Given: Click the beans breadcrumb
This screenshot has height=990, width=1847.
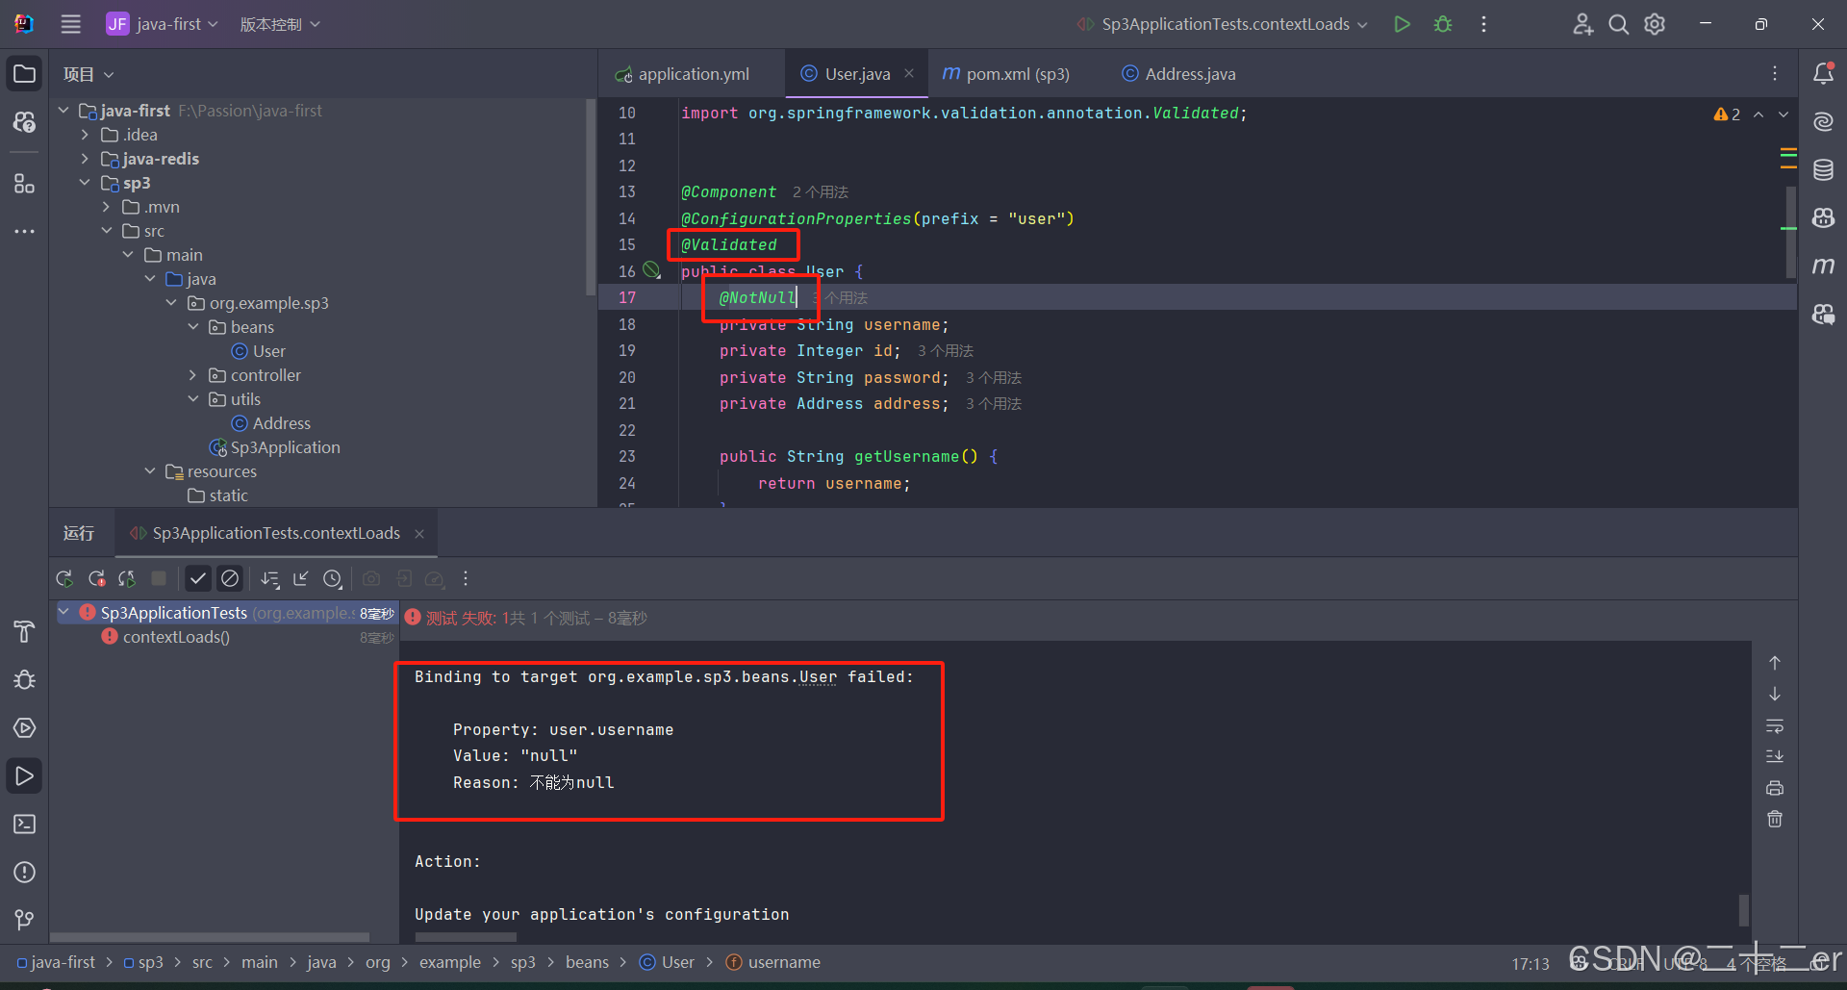Looking at the screenshot, I should tap(587, 962).
